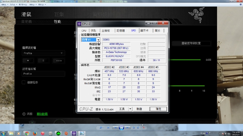Adjust the green sensitivity slider near 6400
The width and height of the screenshot is (243, 136).
[x=185, y=60]
